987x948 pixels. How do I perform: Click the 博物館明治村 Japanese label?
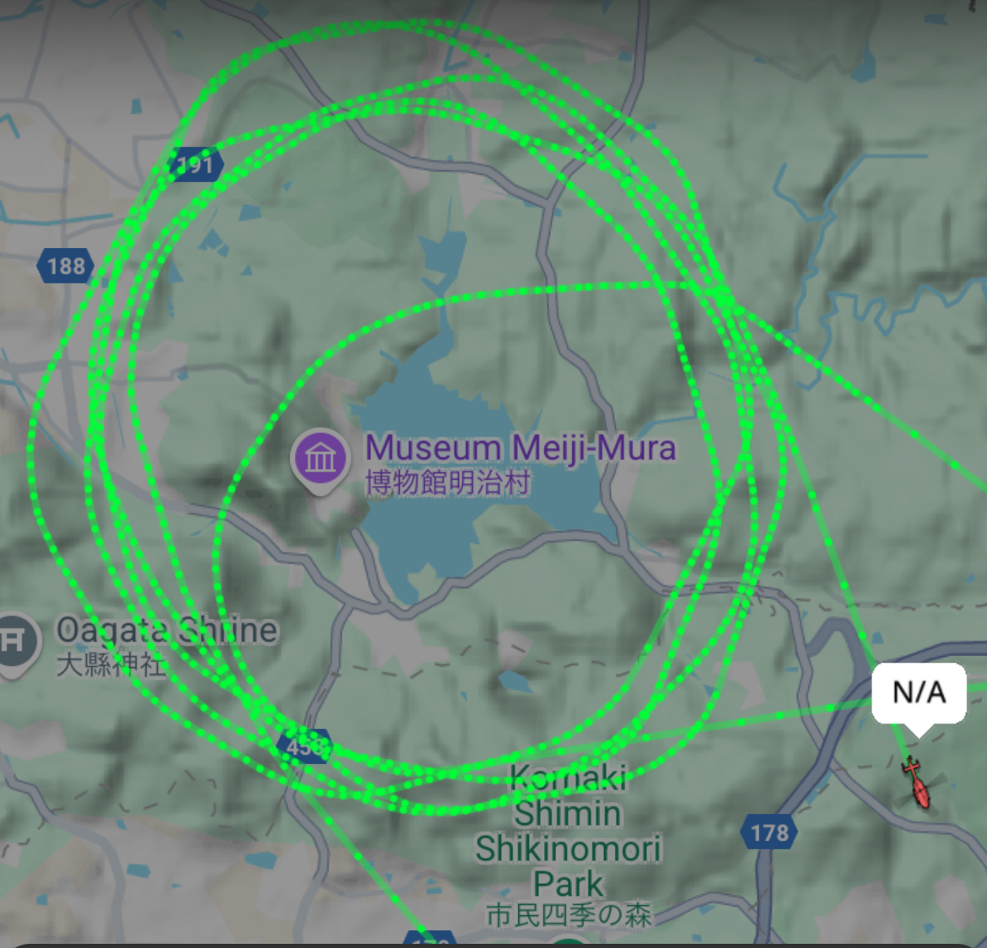point(448,482)
